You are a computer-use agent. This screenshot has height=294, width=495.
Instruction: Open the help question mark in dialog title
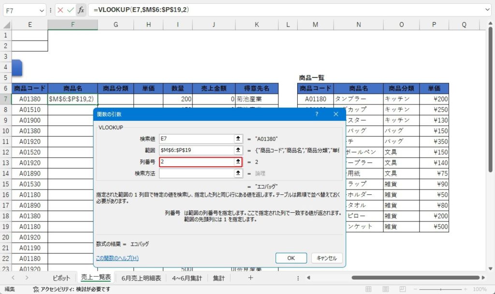(317, 114)
